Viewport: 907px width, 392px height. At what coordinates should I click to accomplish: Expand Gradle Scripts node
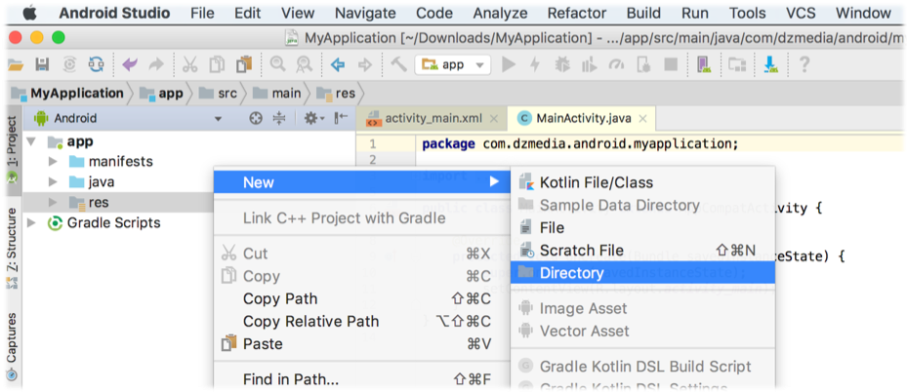point(30,223)
